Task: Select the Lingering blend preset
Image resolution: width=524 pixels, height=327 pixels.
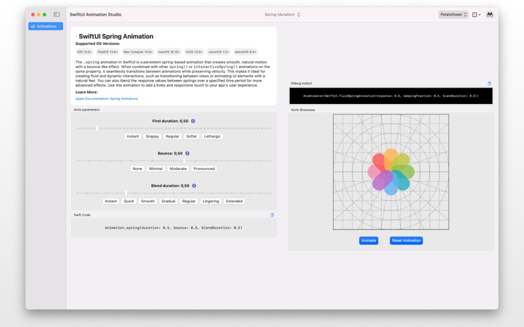Action: [210, 201]
